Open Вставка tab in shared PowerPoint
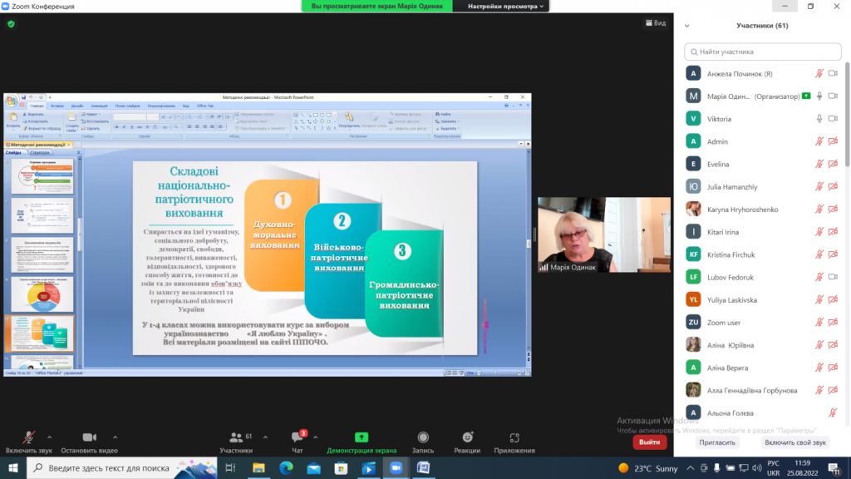This screenshot has width=851, height=479. click(x=57, y=106)
